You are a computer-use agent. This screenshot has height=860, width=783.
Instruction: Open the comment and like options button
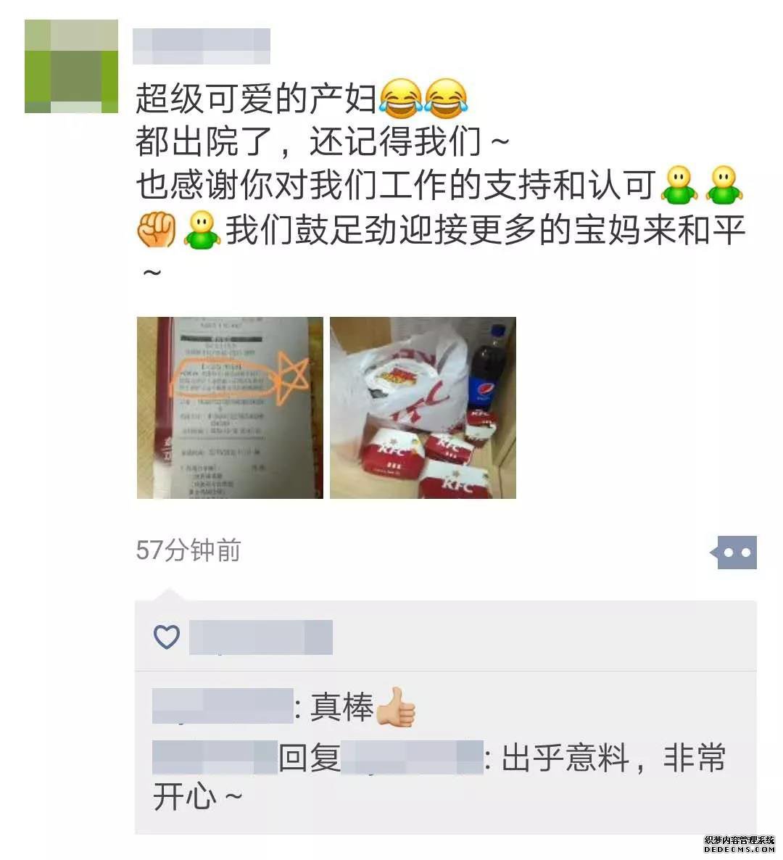pyautogui.click(x=734, y=553)
